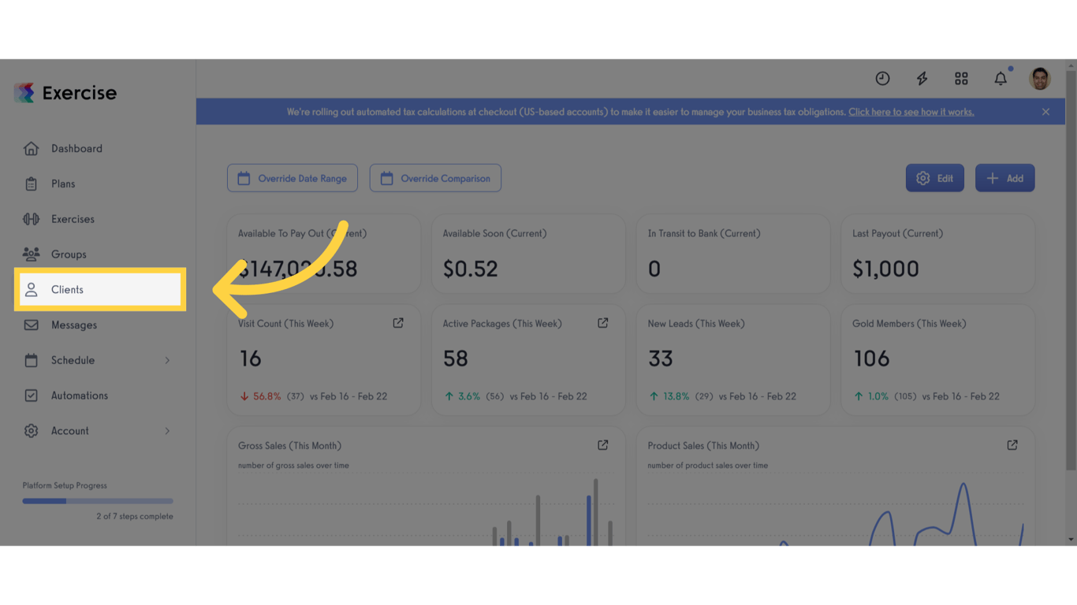Click the lightning quick actions icon
The image size is (1077, 605).
(922, 78)
